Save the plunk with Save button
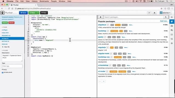This screenshot has height=98, width=175. point(23,13)
